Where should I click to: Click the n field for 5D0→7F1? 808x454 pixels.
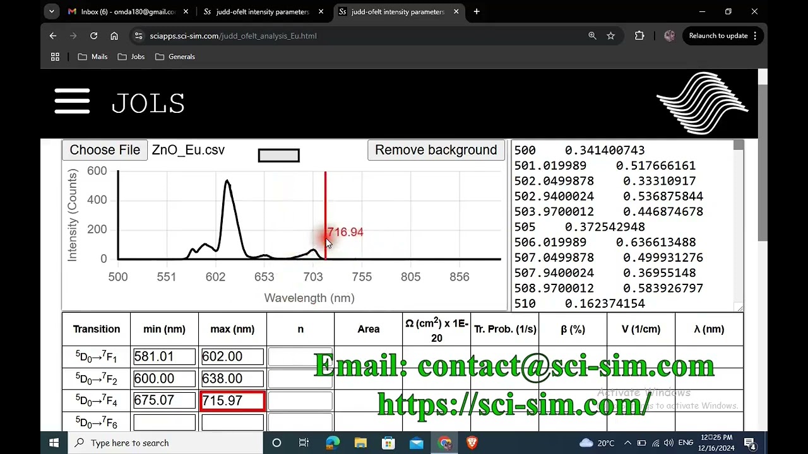point(300,357)
